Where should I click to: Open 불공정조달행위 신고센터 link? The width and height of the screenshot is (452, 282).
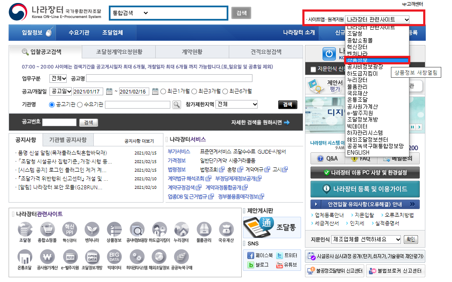335,271
